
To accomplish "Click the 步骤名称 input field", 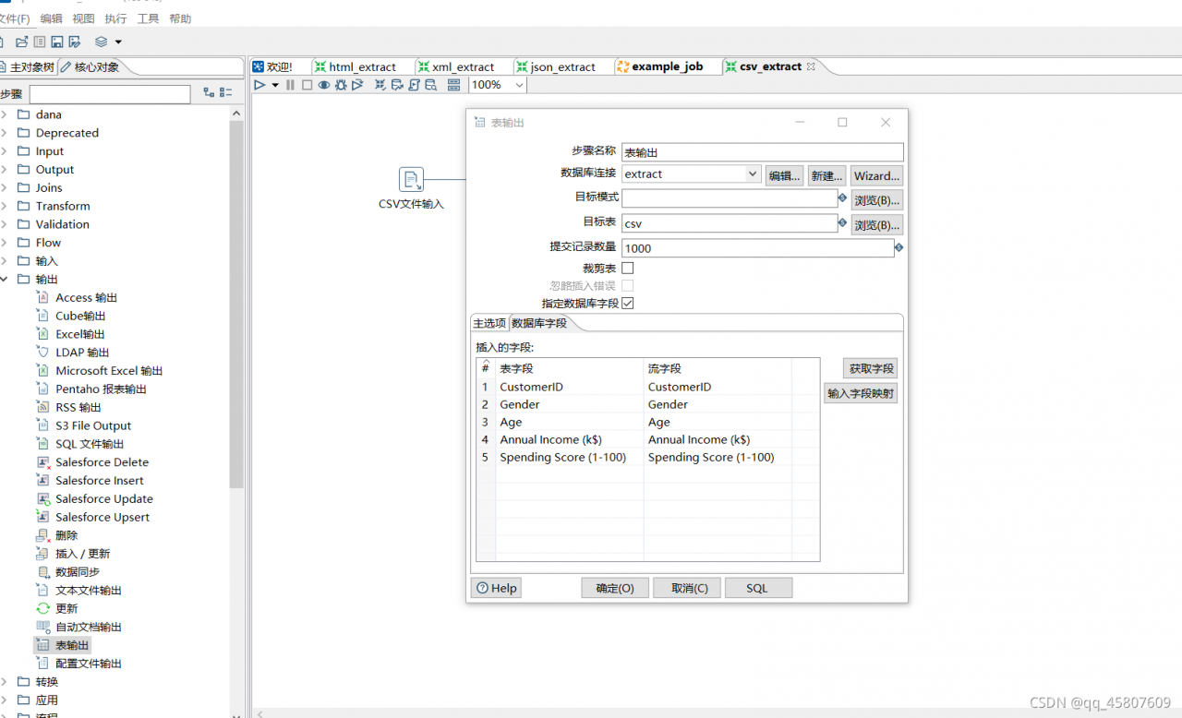I will coord(762,152).
